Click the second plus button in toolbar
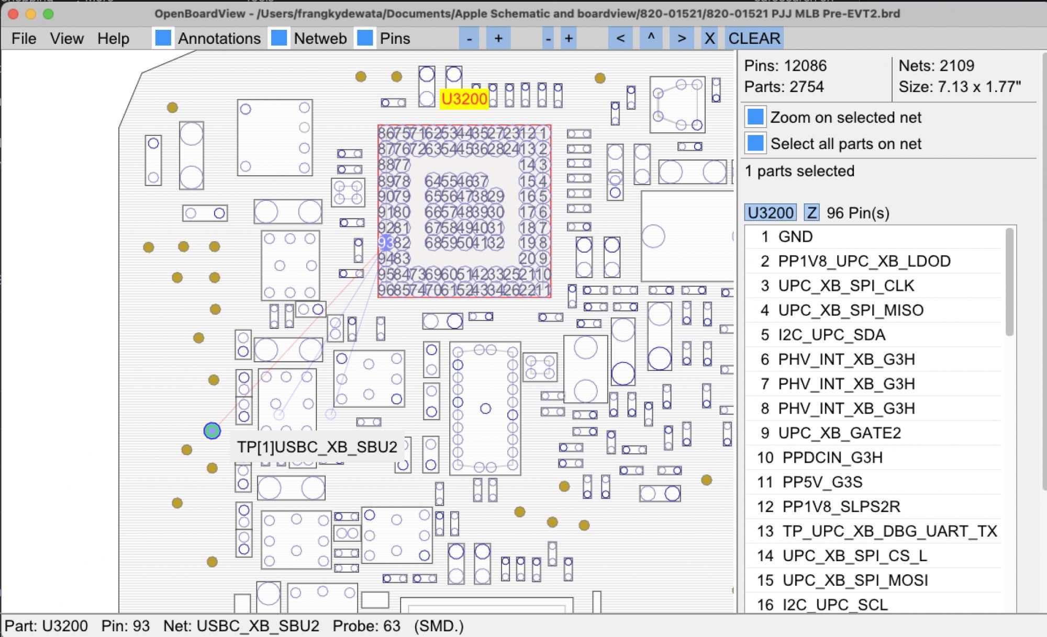This screenshot has width=1047, height=637. [569, 38]
